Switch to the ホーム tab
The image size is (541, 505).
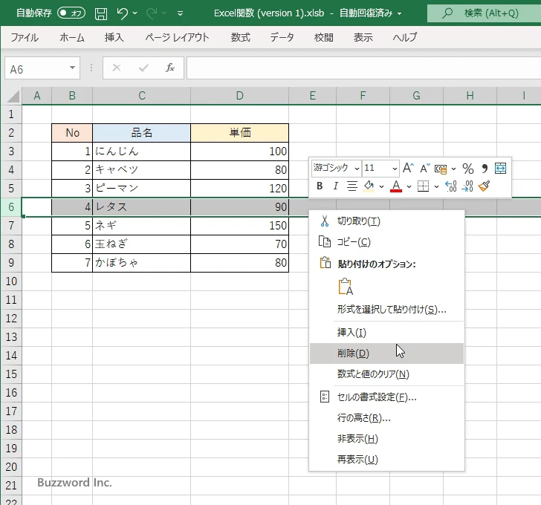pyautogui.click(x=72, y=37)
